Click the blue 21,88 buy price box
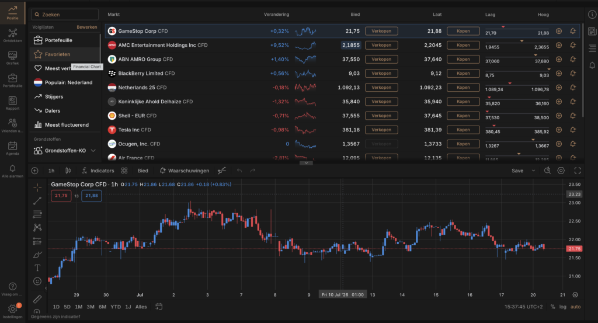This screenshot has height=323, width=598. click(92, 196)
